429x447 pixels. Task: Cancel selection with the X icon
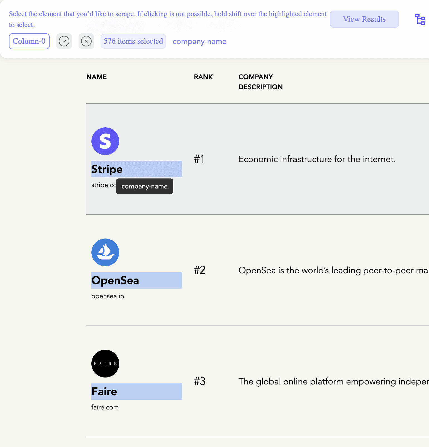(86, 41)
